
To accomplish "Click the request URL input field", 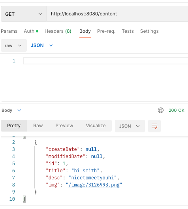I will [117, 14].
